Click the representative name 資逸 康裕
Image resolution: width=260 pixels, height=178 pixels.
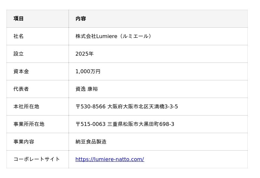tap(86, 89)
